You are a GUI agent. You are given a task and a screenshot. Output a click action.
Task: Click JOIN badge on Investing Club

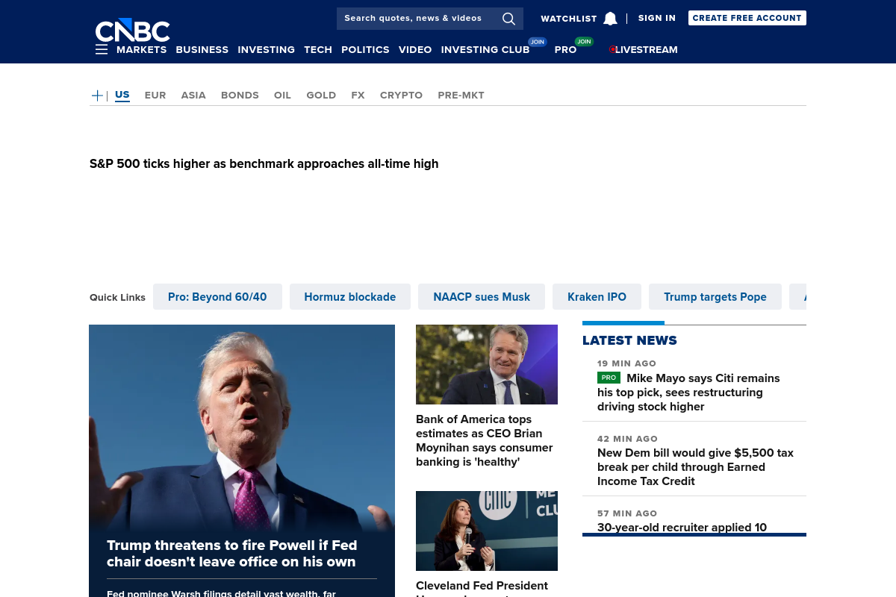coord(537,42)
